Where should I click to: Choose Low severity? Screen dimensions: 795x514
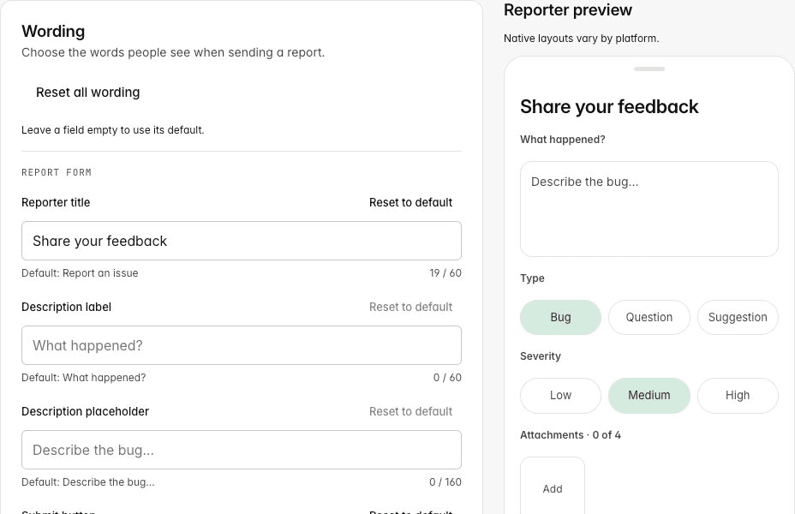[x=560, y=396]
